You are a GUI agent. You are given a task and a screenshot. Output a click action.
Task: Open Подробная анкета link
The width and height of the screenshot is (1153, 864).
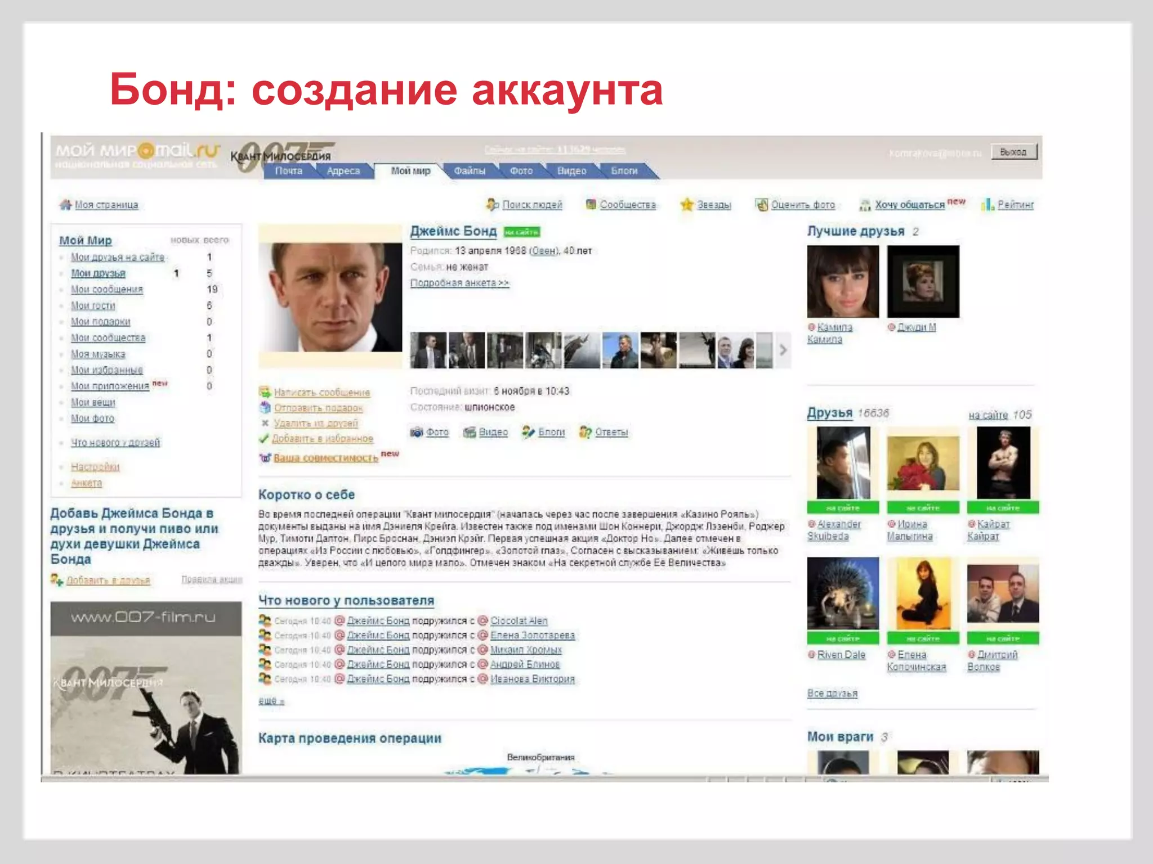tap(459, 283)
